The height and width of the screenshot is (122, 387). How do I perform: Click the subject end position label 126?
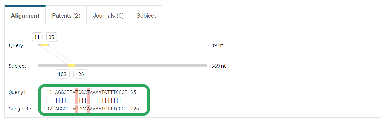[x=80, y=74]
